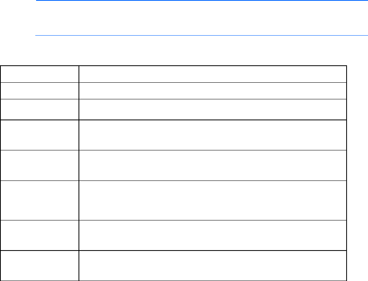This screenshot has height=281, width=368.
Task: Click the fifth row's right table cell
Action: pyautogui.click(x=213, y=165)
